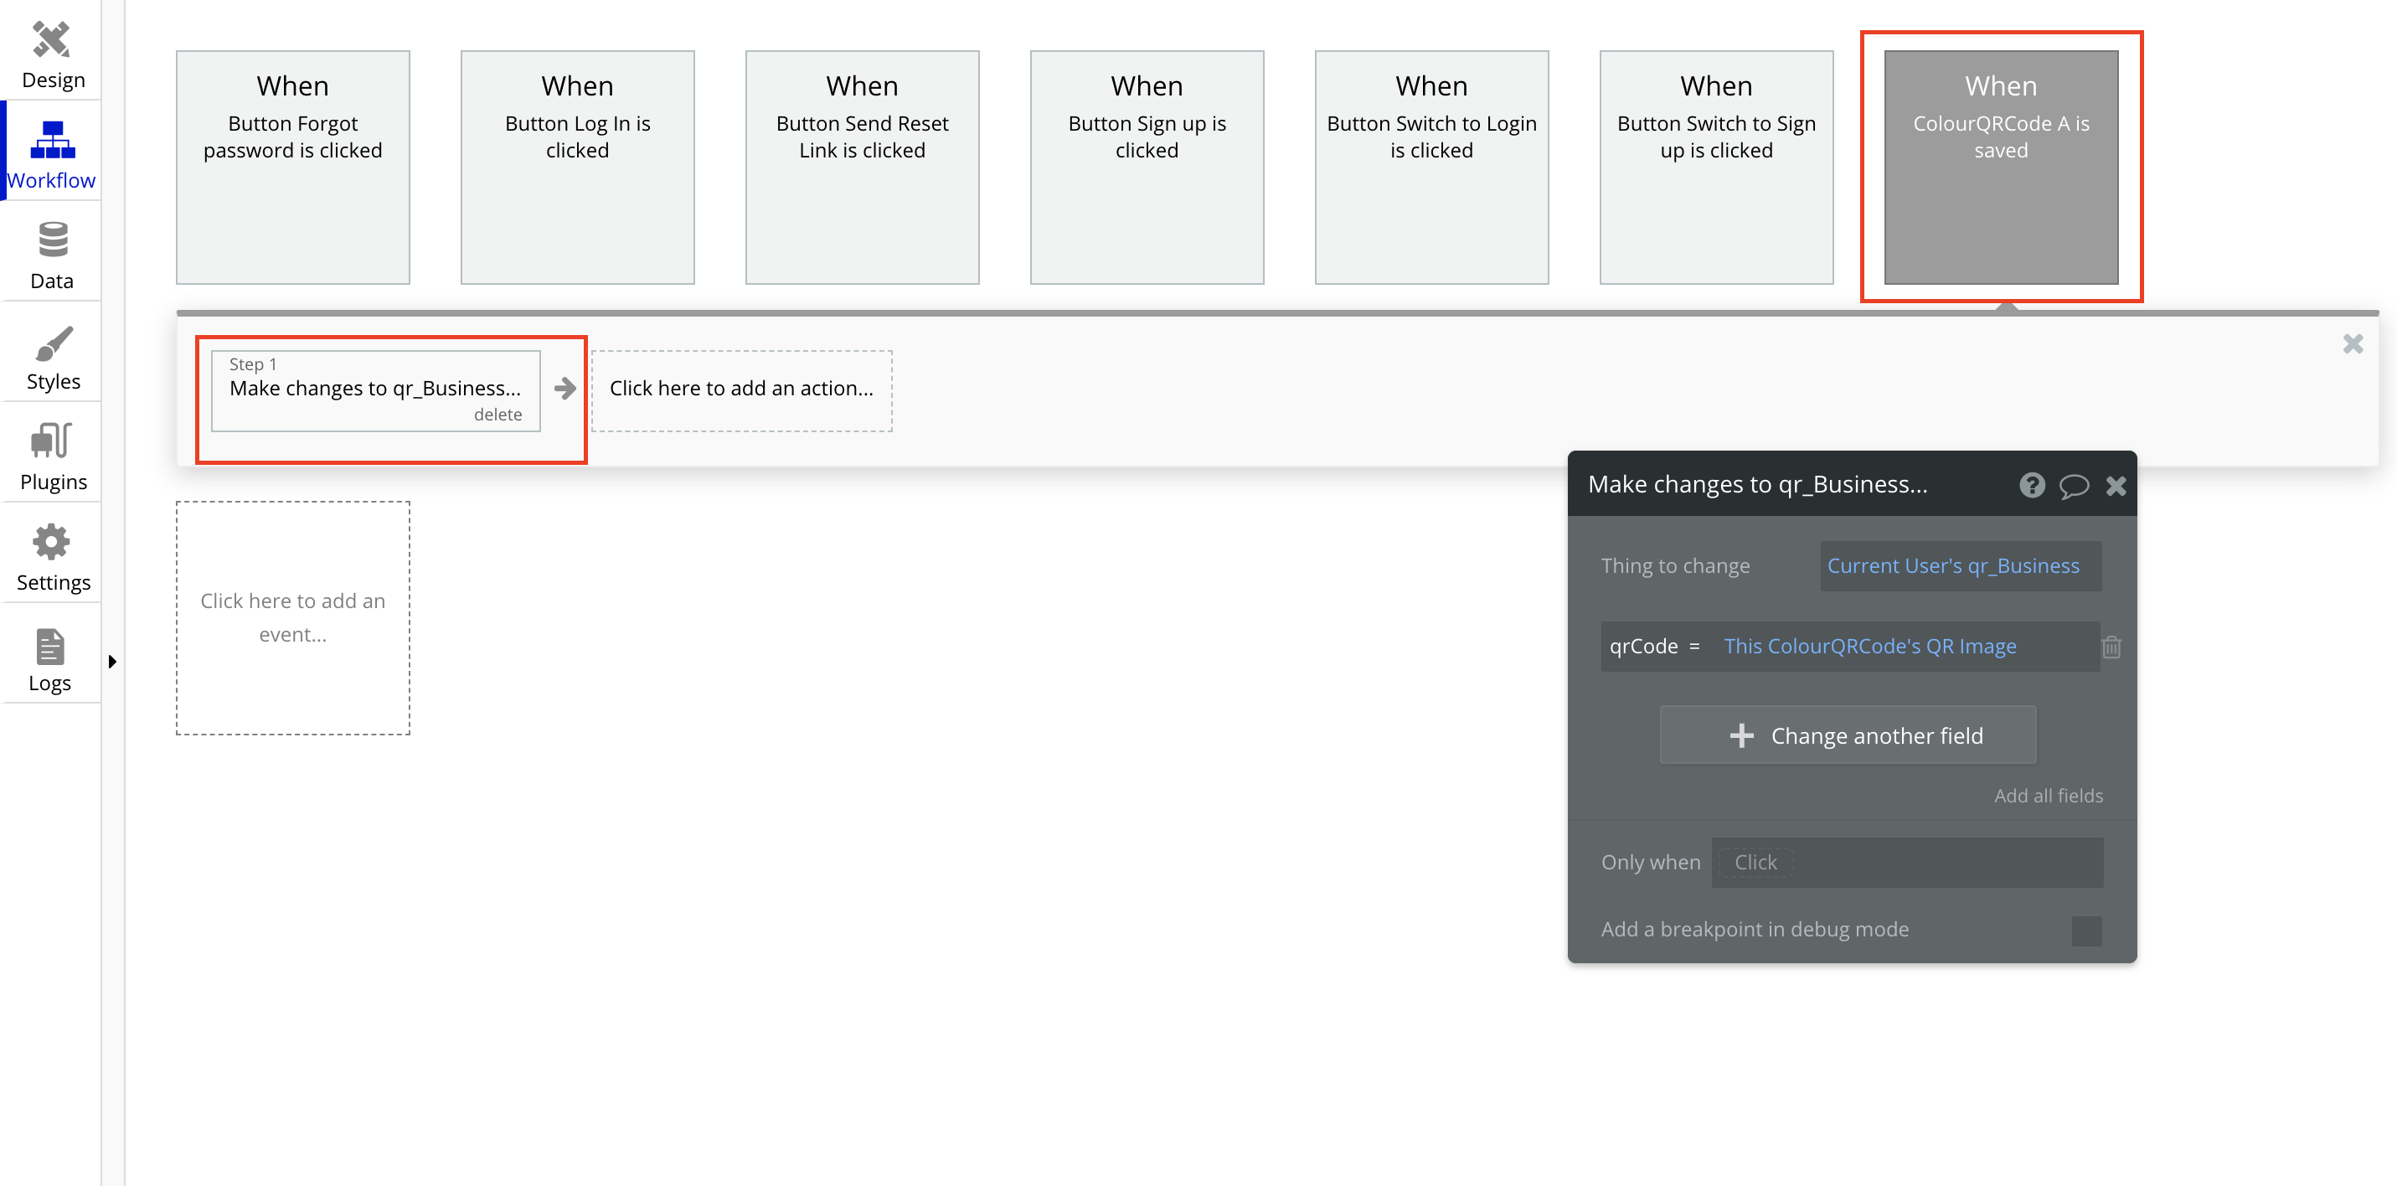The image size is (2397, 1186).
Task: Delete qrCode field with trash icon
Action: (2111, 646)
